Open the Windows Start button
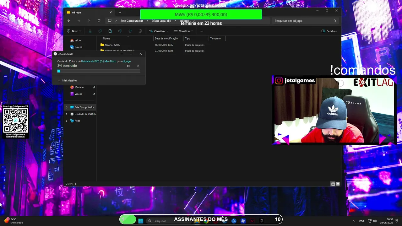The image size is (402, 226). click(x=141, y=221)
